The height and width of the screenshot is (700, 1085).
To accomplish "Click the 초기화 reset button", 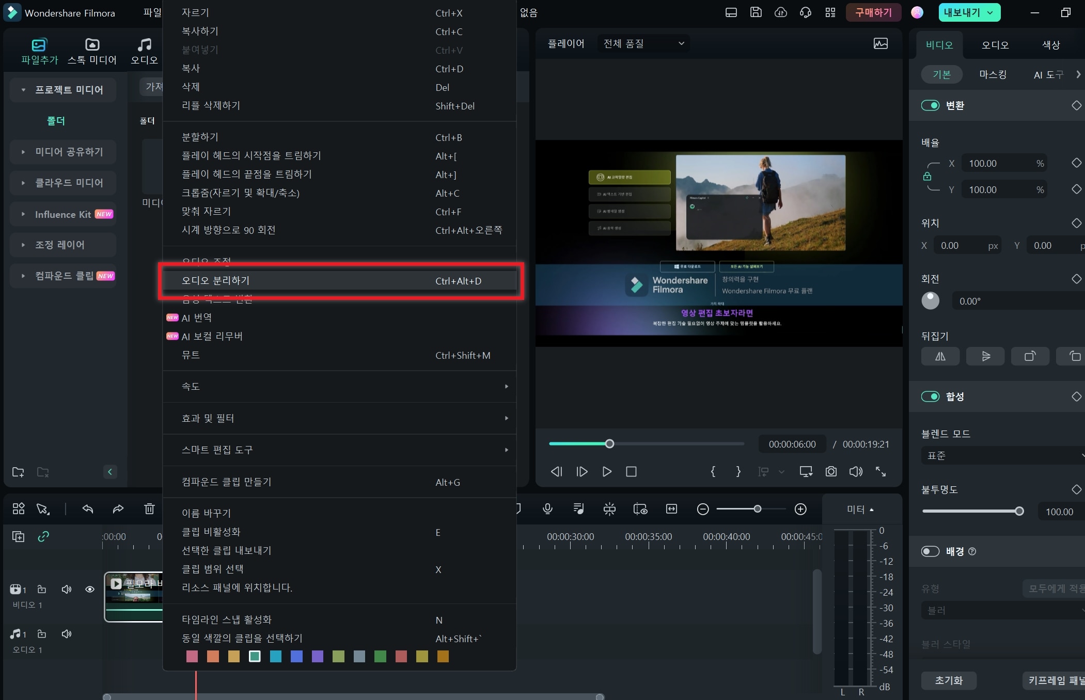I will click(x=949, y=680).
